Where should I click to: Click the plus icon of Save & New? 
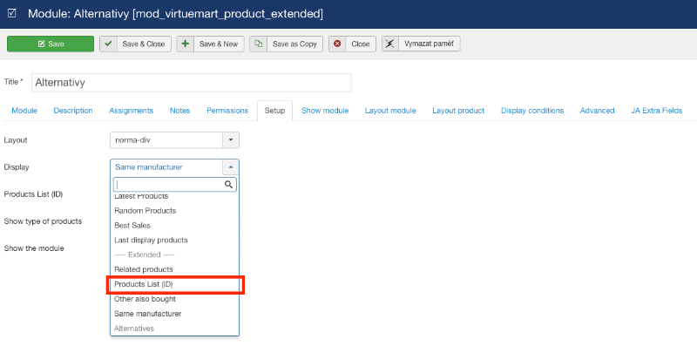pos(186,44)
